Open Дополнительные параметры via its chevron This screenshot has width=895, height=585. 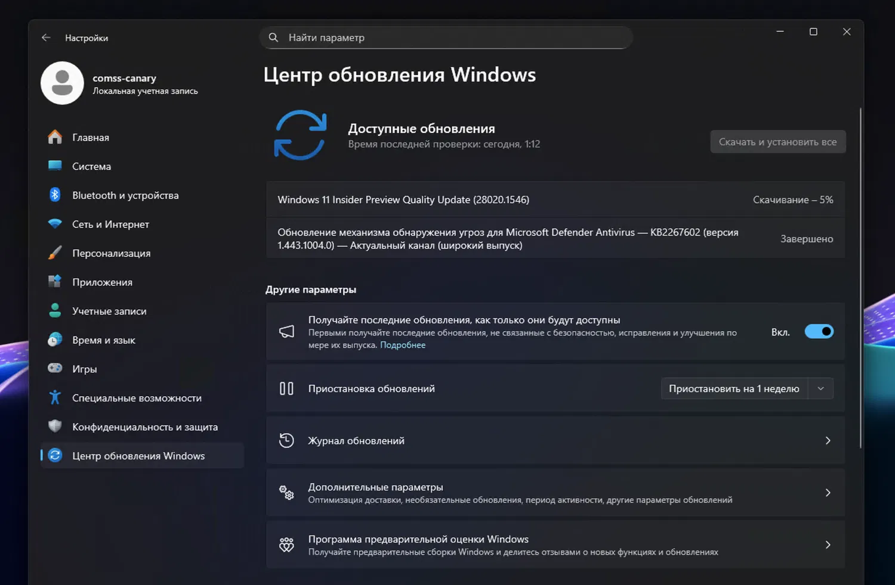click(828, 493)
